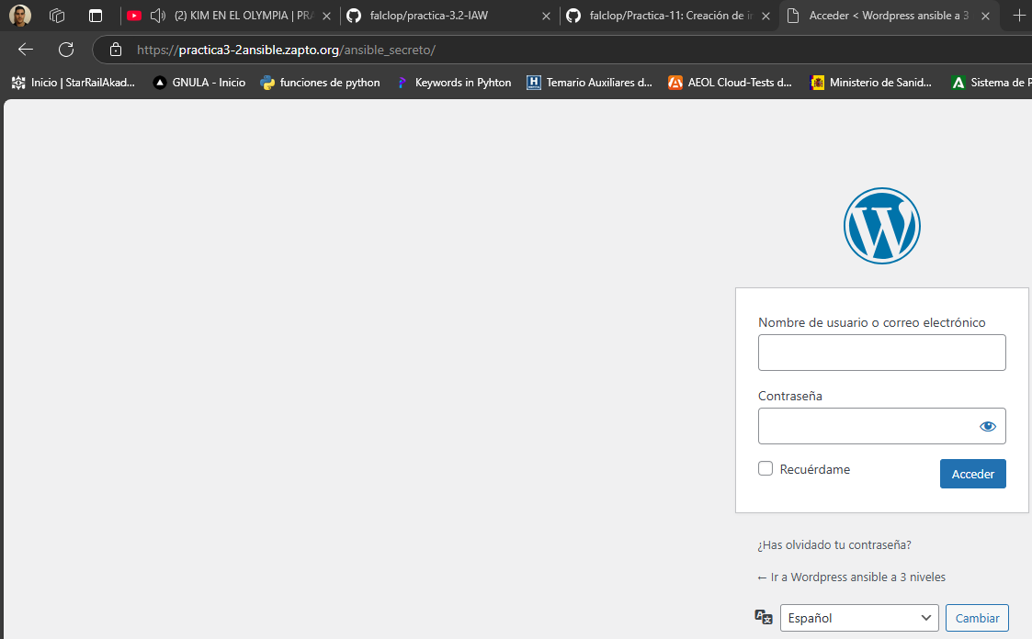
Task: Open the browser profile avatar
Action: click(x=20, y=16)
